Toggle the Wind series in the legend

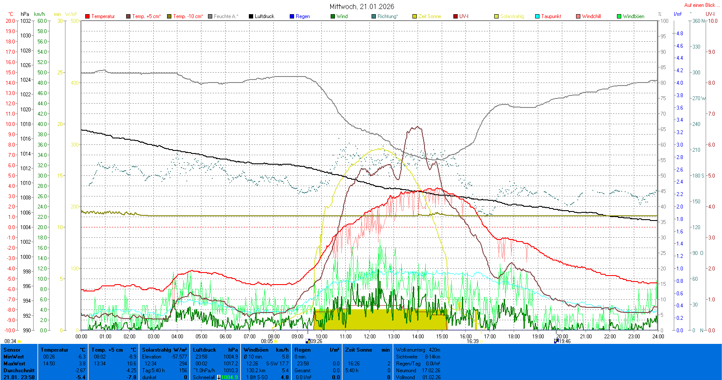point(339,16)
